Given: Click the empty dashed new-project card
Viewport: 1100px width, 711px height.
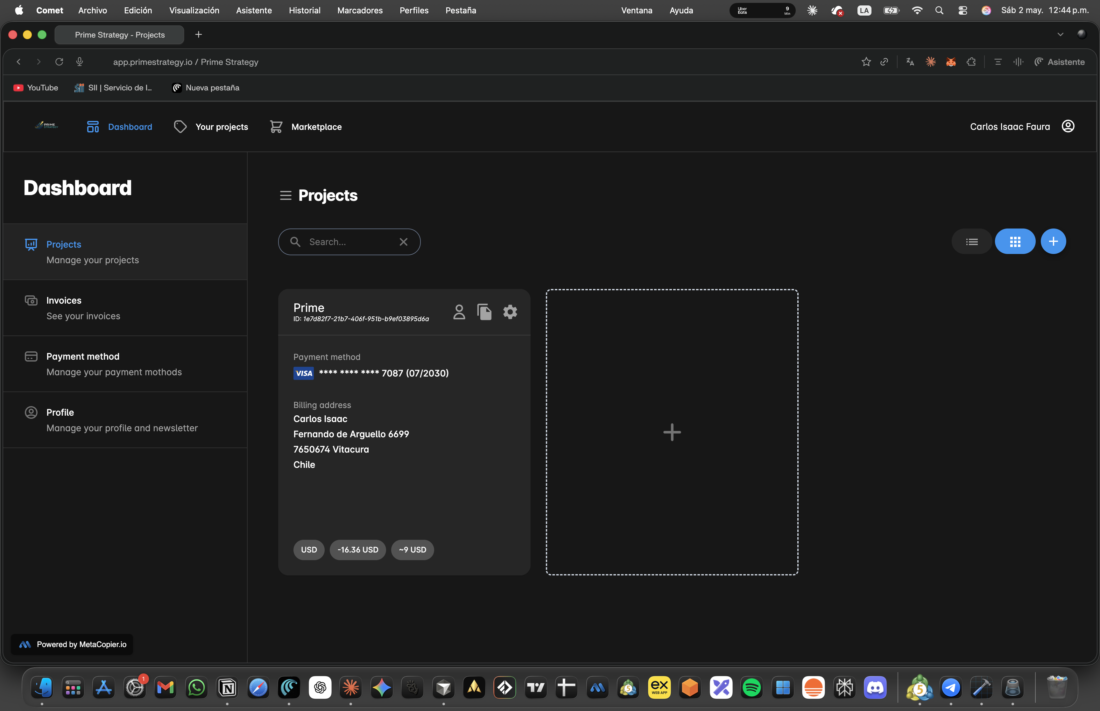Looking at the screenshot, I should tap(672, 432).
